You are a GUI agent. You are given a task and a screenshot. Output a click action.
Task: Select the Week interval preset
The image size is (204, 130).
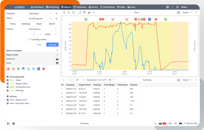(x=39, y=24)
